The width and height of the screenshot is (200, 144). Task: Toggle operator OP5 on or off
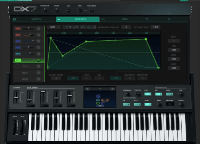[18, 35]
